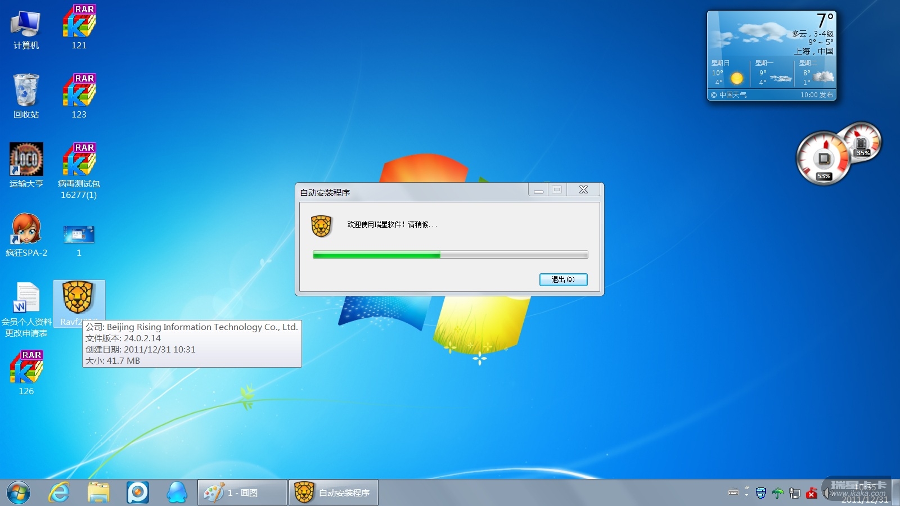Click the 运输大亨 LOCO game shortcut

[x=26, y=165]
